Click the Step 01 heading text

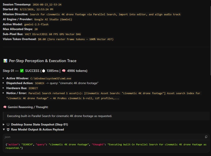[45, 71]
